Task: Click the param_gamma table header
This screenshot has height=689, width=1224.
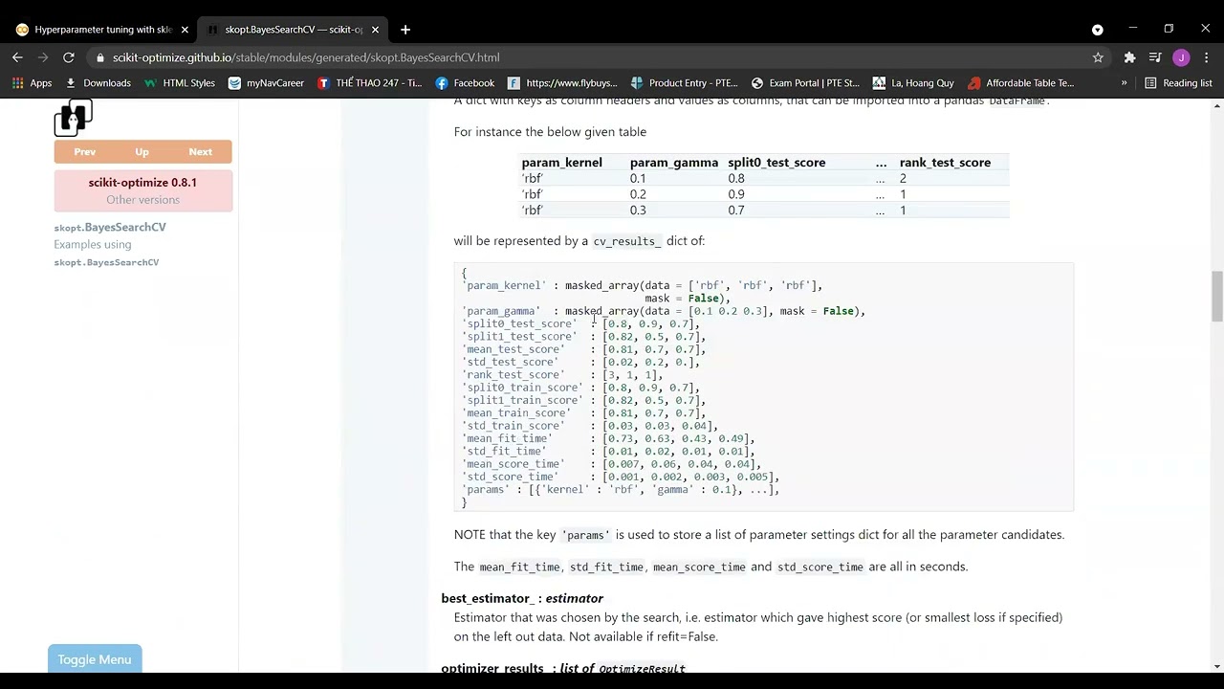Action: [x=674, y=163]
